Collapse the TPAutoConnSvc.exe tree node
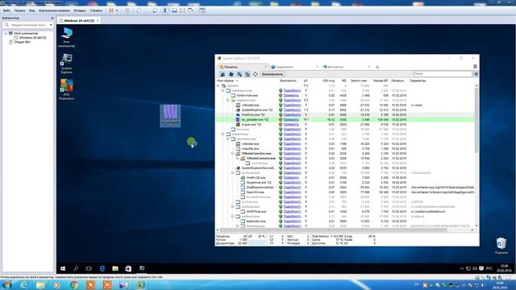The width and height of the screenshot is (516, 290). click(x=233, y=154)
